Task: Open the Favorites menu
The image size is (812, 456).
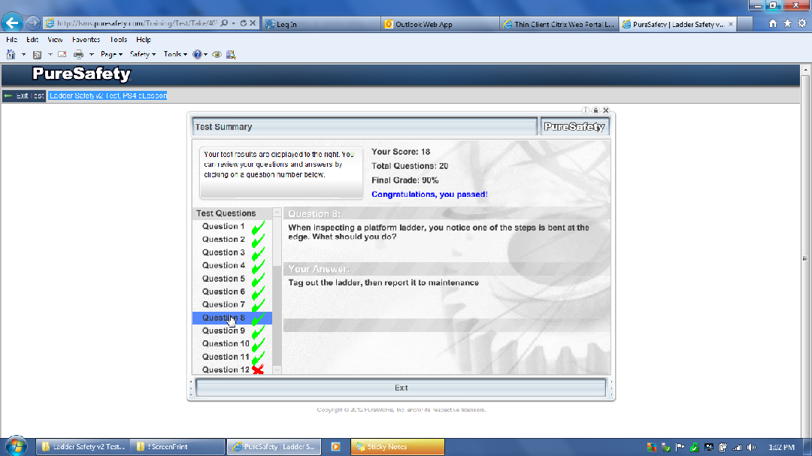Action: click(86, 39)
